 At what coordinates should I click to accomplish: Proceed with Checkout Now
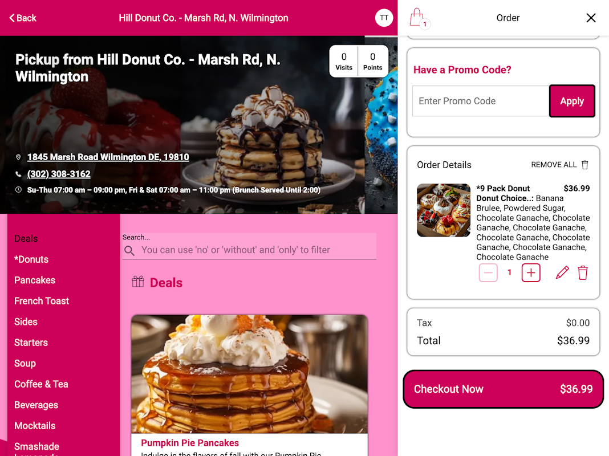[x=503, y=389]
